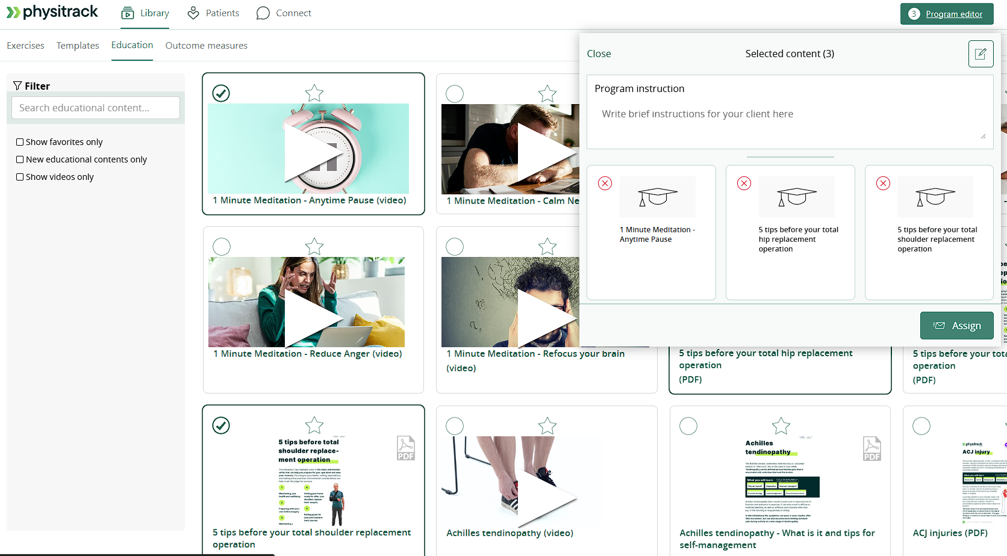Remove hip replacement tips from selection
This screenshot has height=556, width=1007.
pos(744,184)
